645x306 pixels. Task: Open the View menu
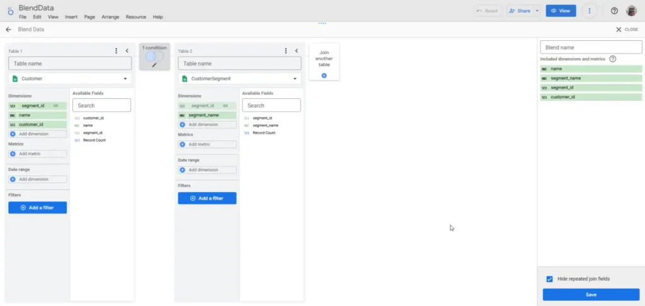(53, 17)
